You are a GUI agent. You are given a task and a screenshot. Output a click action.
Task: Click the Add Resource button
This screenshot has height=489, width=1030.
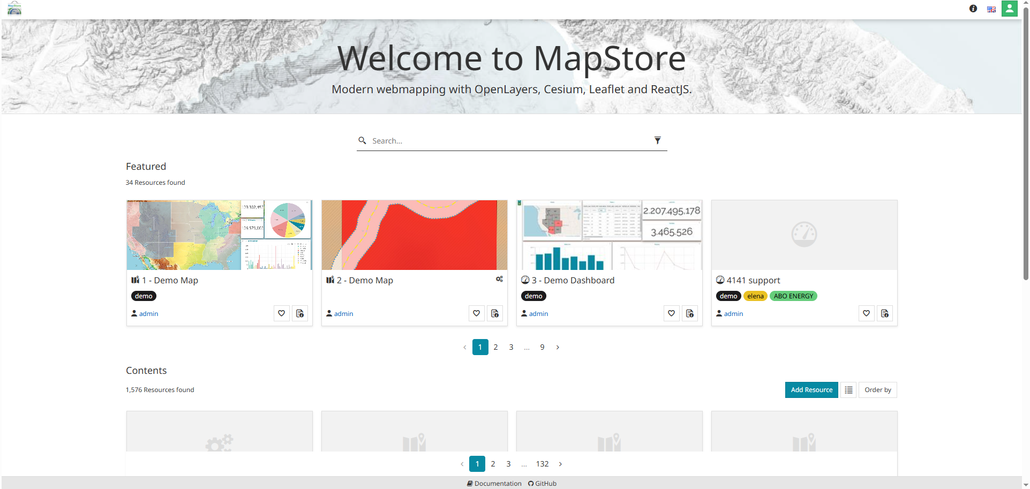[811, 390]
